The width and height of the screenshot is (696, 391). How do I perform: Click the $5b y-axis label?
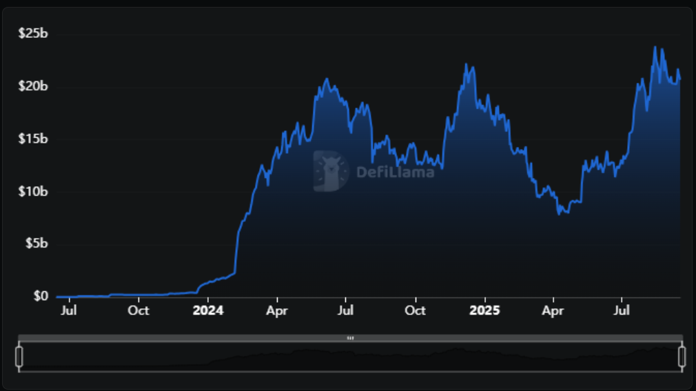click(x=36, y=243)
